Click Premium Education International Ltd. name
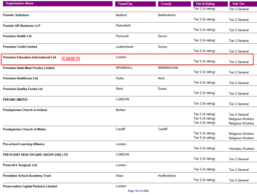 pos(30,57)
